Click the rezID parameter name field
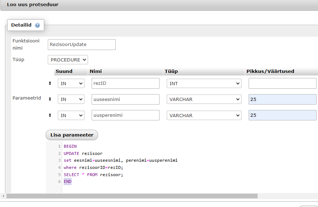Viewport: 318px width, 207px height. pyautogui.click(x=125, y=83)
